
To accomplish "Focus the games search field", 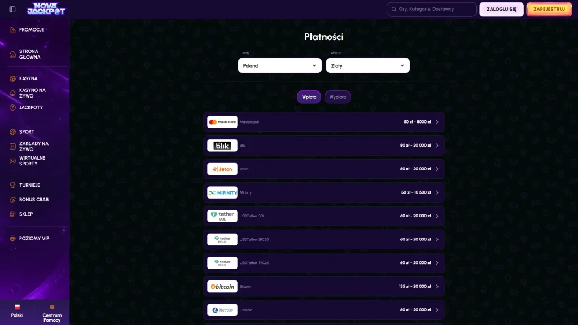I will 432,9.
